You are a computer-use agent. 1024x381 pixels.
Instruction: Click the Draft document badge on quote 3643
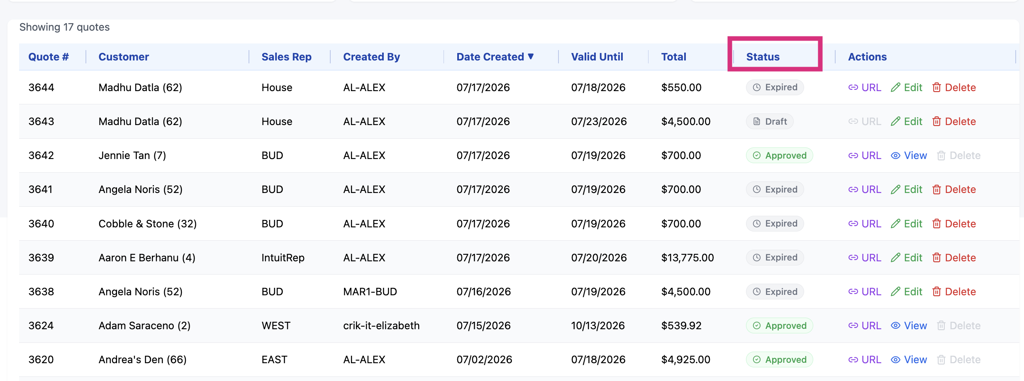[x=770, y=121]
